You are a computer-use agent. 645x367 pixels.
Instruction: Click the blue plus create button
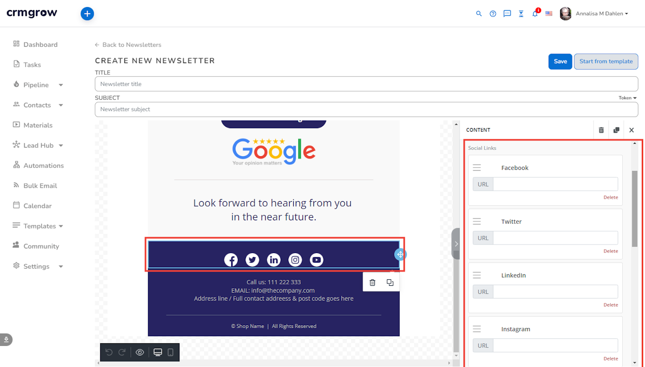87,14
